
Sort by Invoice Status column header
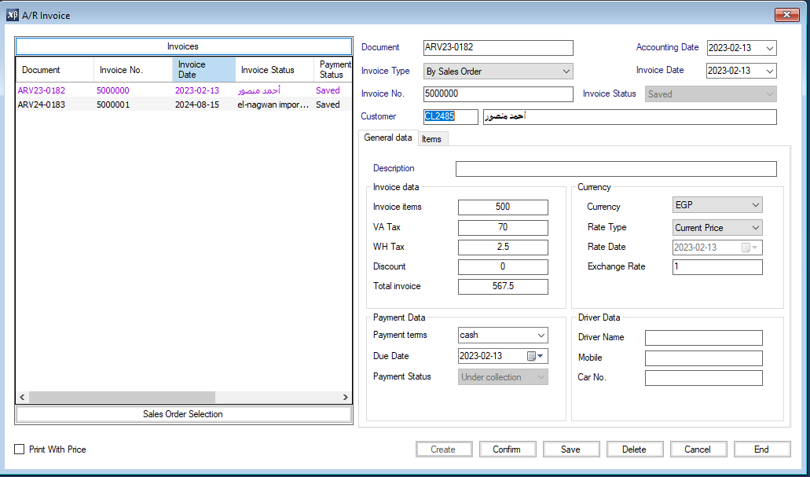(x=274, y=70)
